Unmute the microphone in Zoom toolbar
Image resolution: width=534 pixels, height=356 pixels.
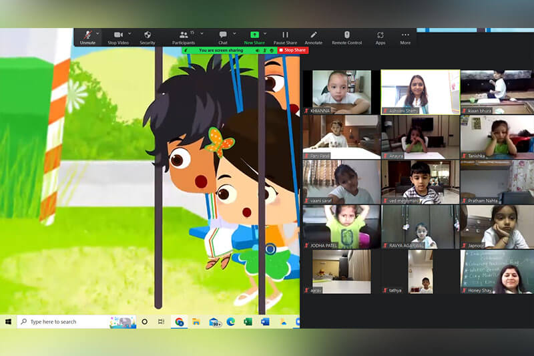coord(87,37)
